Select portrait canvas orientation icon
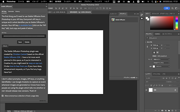This screenshot has width=180, height=112. pos(154,52)
